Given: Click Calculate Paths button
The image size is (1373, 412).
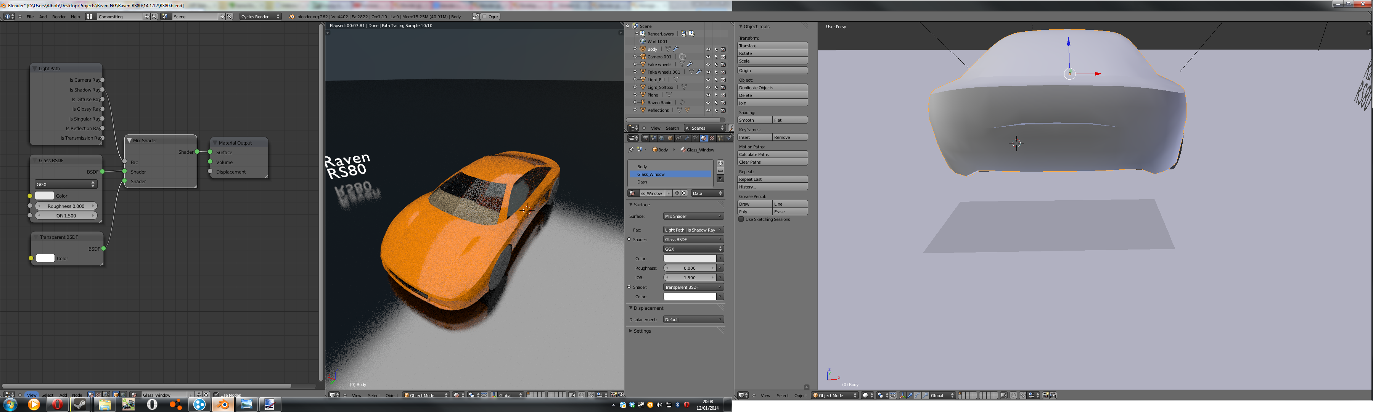Looking at the screenshot, I should (x=772, y=154).
